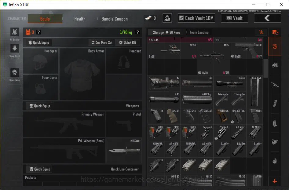Image resolution: width=289 pixels, height=190 pixels.
Task: Select the Face Cover equipment slot
Action: 41,87
